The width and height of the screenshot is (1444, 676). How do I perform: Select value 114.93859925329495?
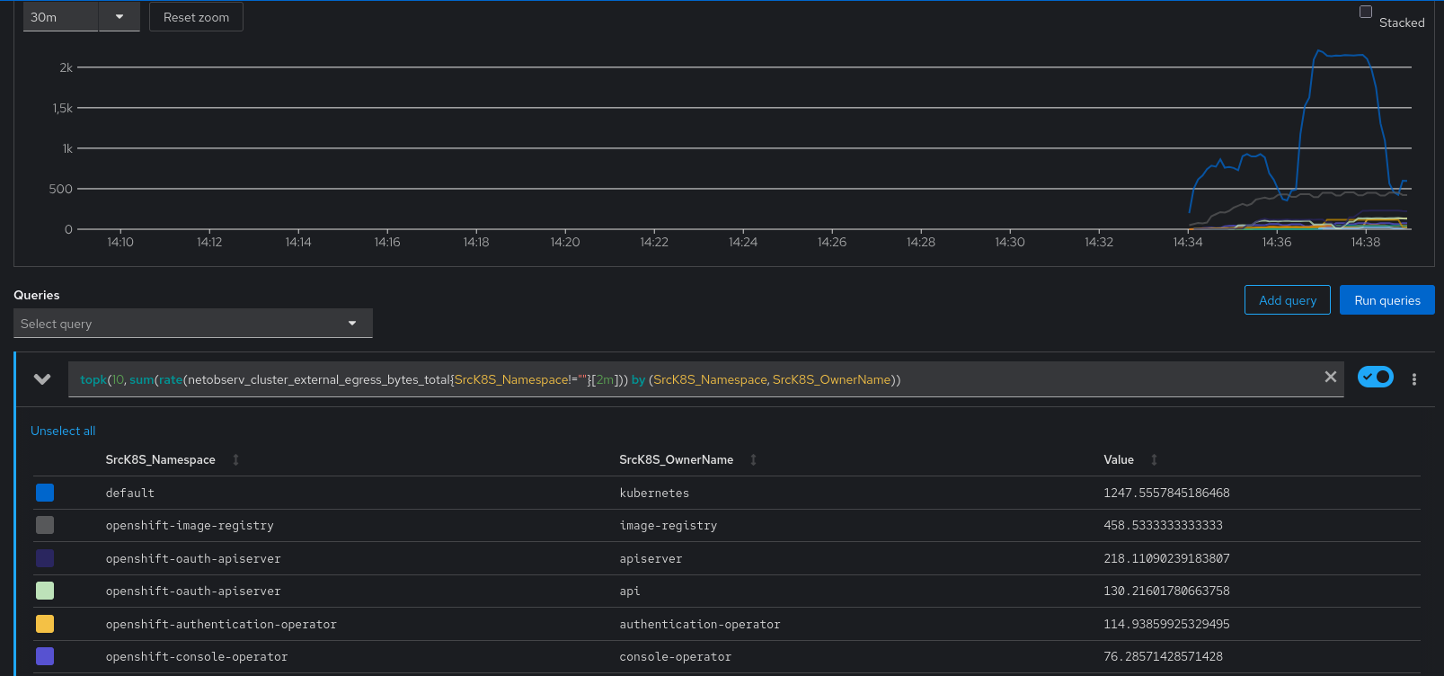[1166, 624]
